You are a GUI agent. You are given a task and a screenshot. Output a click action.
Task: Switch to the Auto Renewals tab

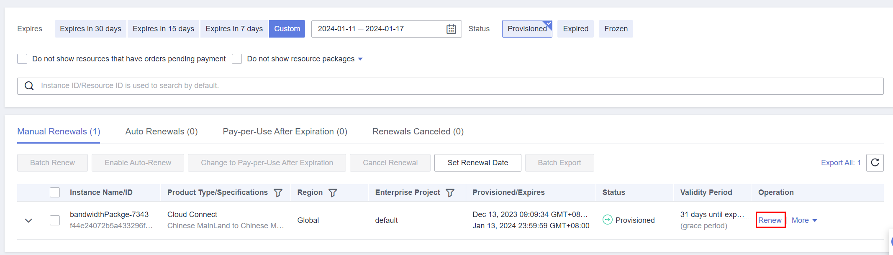(162, 131)
